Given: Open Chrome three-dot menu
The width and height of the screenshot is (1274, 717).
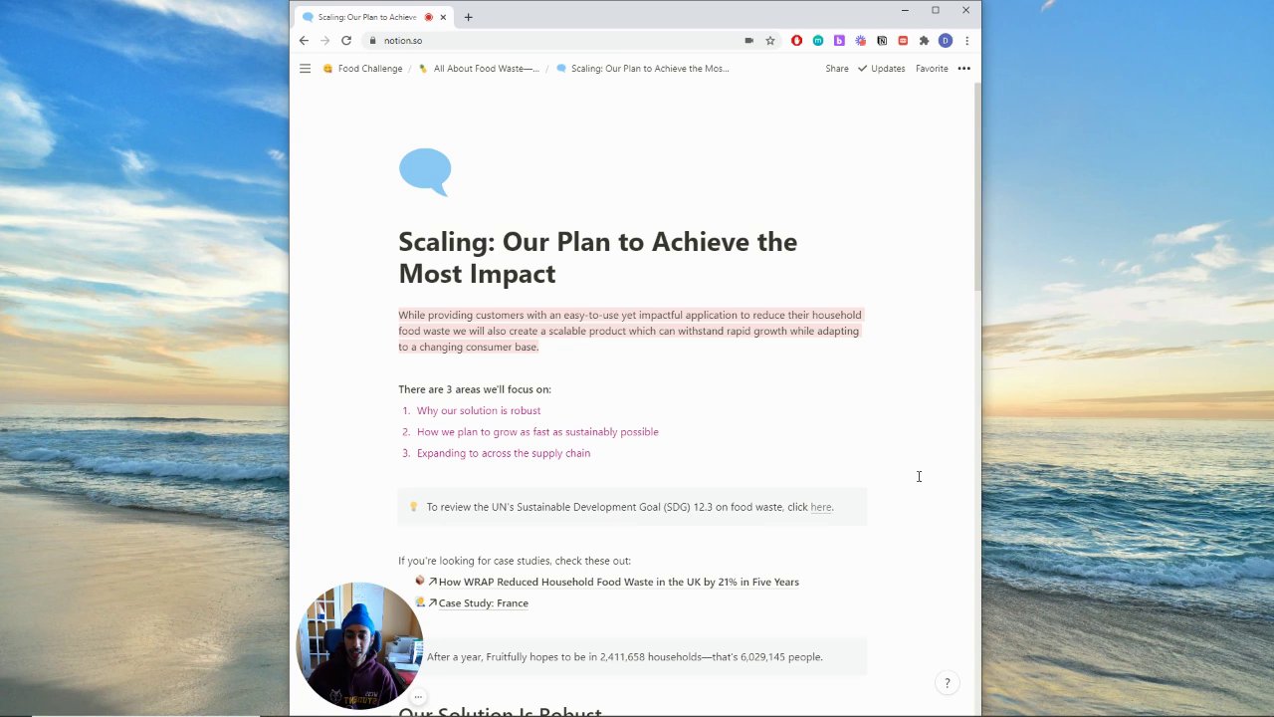Looking at the screenshot, I should point(966,41).
